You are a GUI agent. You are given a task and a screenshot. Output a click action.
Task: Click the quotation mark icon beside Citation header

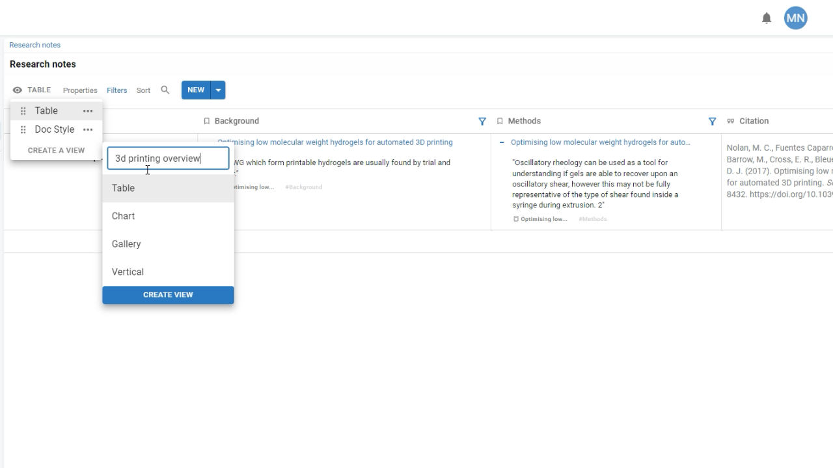point(731,121)
